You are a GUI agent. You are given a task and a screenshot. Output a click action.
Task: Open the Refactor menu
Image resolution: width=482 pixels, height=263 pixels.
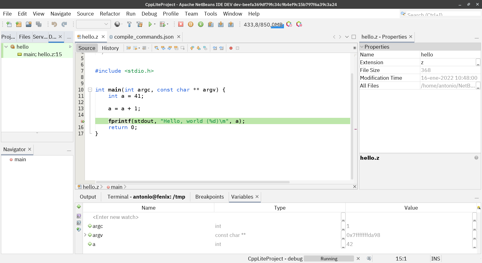[110, 14]
